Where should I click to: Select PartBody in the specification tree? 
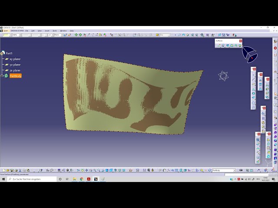click(x=16, y=76)
